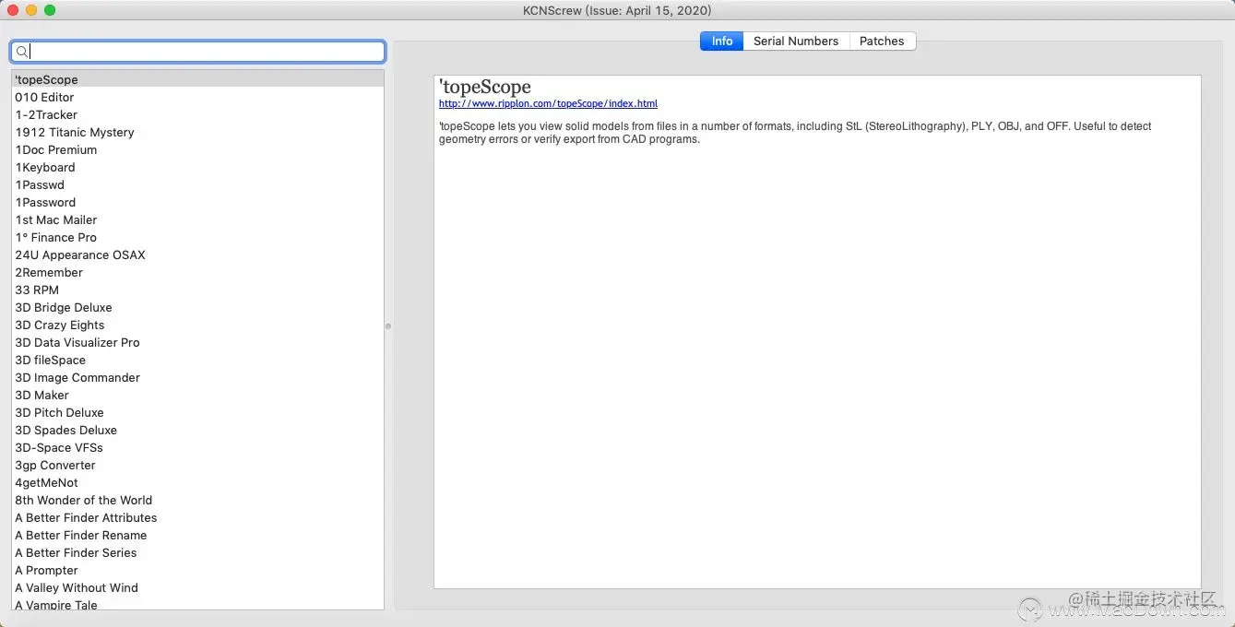Select '33 RPM' entry
This screenshot has height=627, width=1235.
pyautogui.click(x=197, y=290)
